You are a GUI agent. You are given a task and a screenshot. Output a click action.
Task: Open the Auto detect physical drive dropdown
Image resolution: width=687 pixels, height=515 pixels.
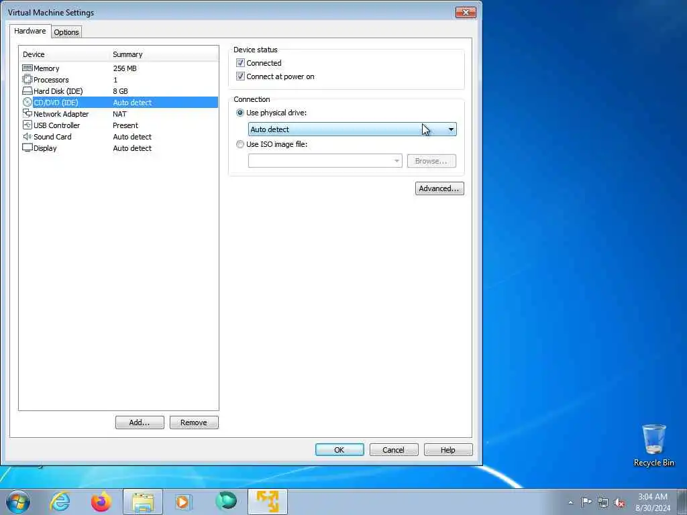(x=352, y=129)
